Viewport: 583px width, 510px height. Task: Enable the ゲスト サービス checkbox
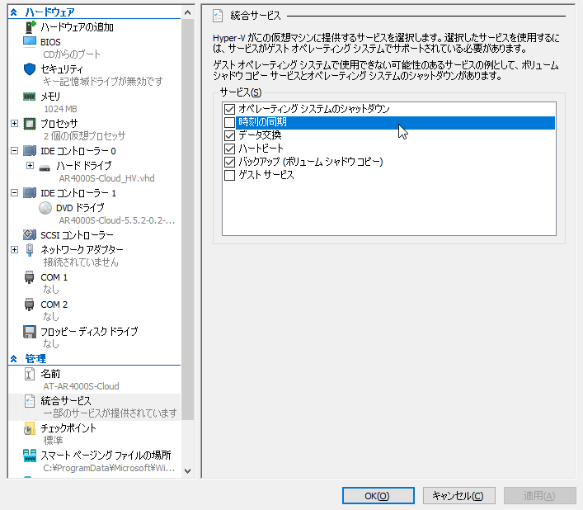pos(230,175)
